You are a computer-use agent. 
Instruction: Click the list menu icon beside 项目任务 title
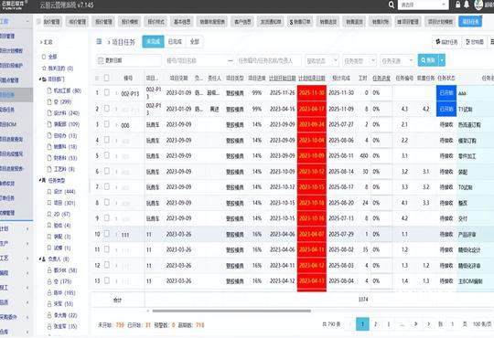(x=99, y=41)
